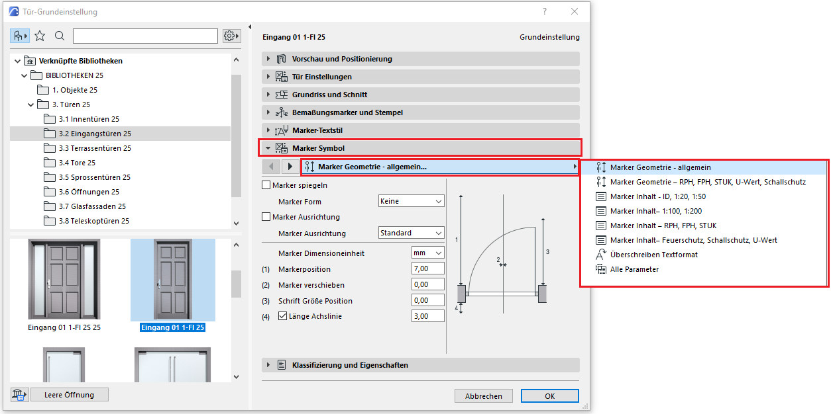Click the favorites star icon

(40, 36)
